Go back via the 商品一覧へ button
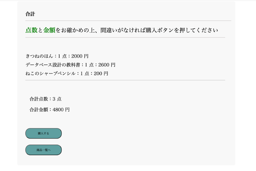The width and height of the screenshot is (256, 171). [x=44, y=150]
